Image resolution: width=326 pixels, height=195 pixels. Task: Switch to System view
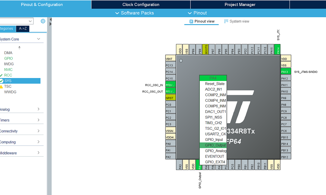237,21
